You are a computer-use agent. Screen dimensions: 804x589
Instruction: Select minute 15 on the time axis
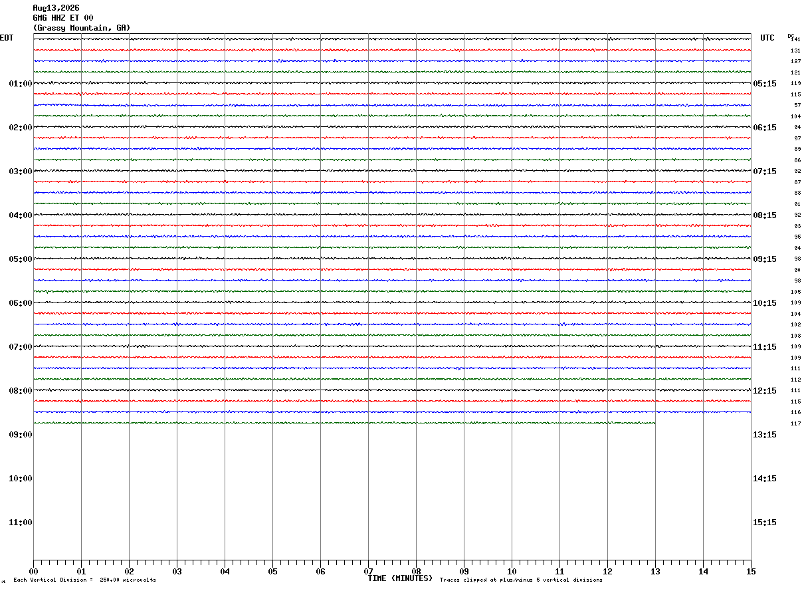click(x=751, y=571)
